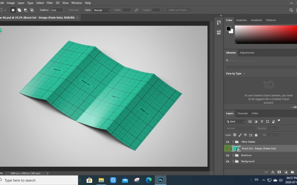Open the layer blend mode dropdown
This screenshot has width=297, height=185.
[240, 128]
